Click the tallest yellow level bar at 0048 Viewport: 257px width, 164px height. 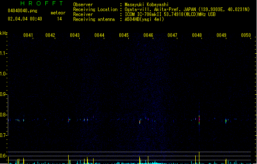pyautogui.click(x=199, y=158)
